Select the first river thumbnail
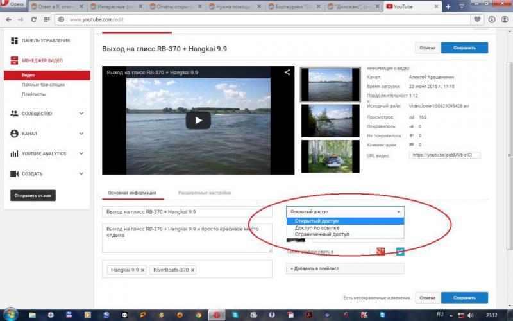The width and height of the screenshot is (513, 321). pyautogui.click(x=330, y=85)
